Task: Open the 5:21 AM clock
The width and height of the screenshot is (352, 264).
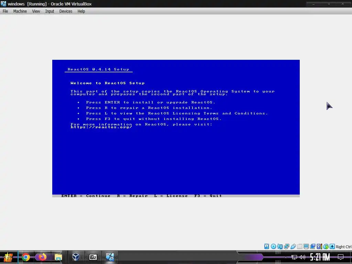Action: coord(320,257)
